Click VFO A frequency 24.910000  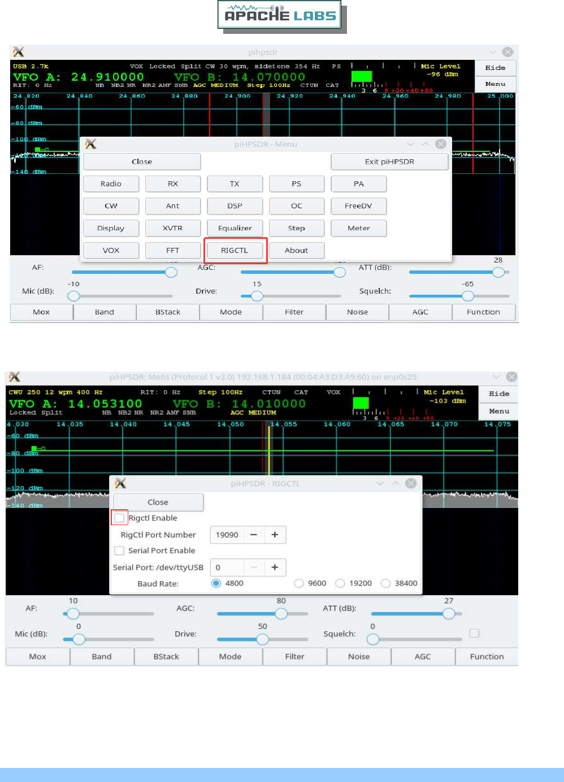[x=107, y=77]
